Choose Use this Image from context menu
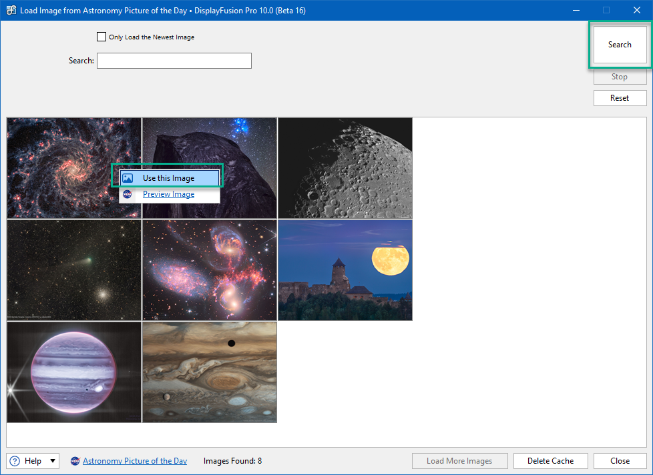The image size is (653, 475). [168, 178]
